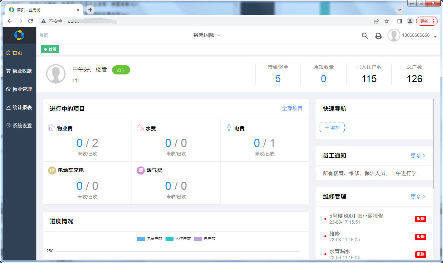Click the 暖气费 round pink icon
Viewport: 443px width, 263px height.
(141, 170)
